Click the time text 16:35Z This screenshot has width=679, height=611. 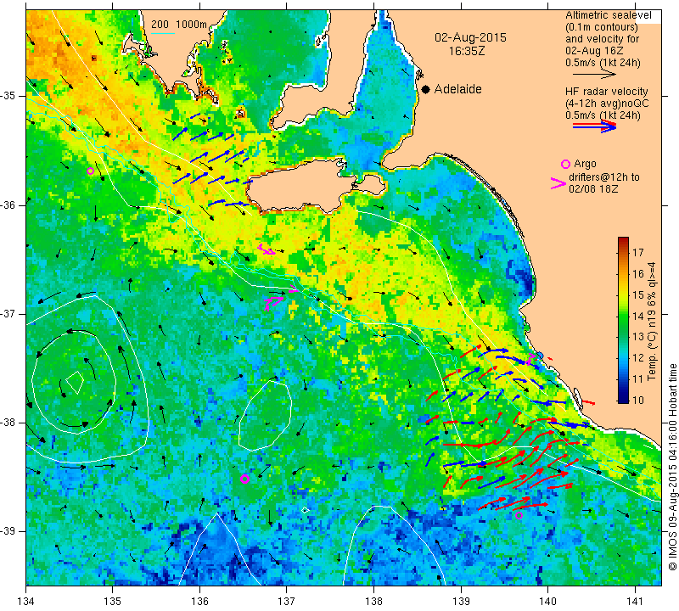point(466,51)
